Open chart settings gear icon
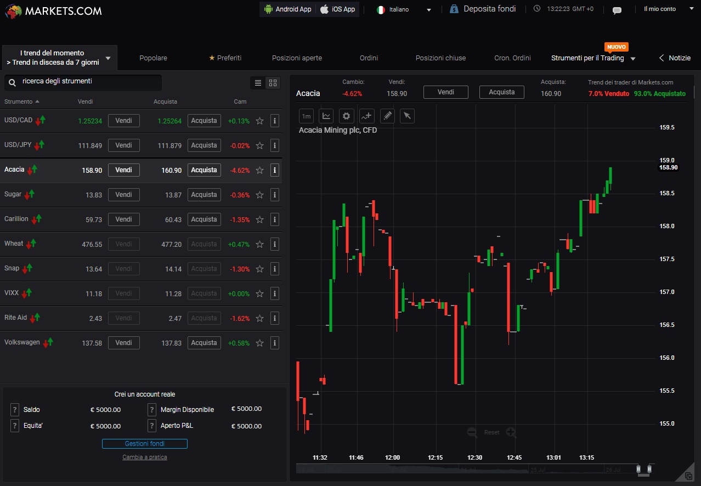This screenshot has width=701, height=486. click(346, 116)
